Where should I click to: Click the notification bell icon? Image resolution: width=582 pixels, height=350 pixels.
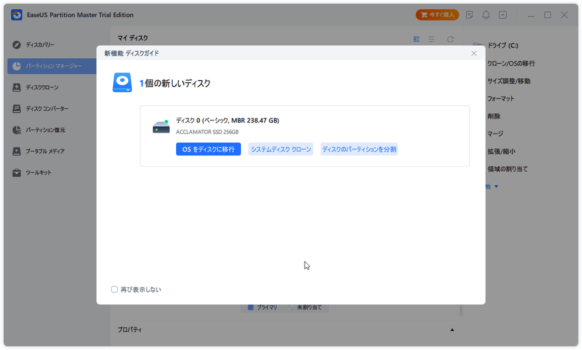pyautogui.click(x=486, y=15)
